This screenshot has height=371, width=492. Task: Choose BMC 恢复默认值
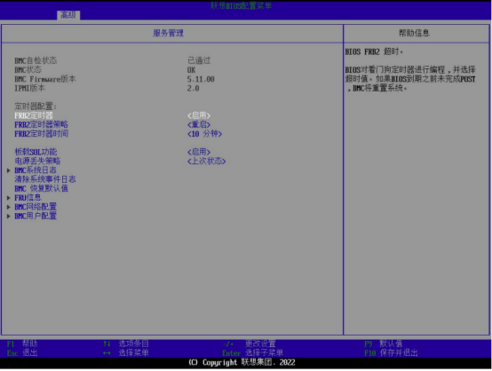tap(41, 188)
